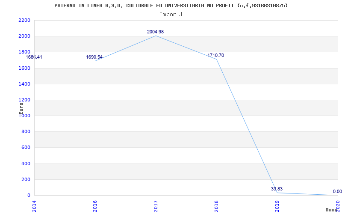Click the 200 y-axis tick label
342x214 pixels.
(x=26, y=179)
